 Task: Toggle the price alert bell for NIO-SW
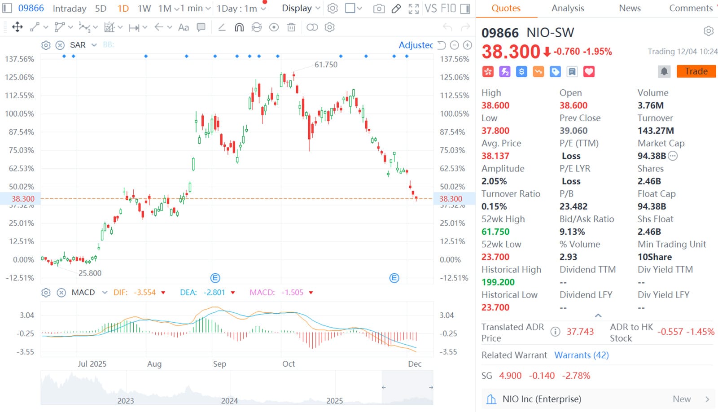coord(664,71)
